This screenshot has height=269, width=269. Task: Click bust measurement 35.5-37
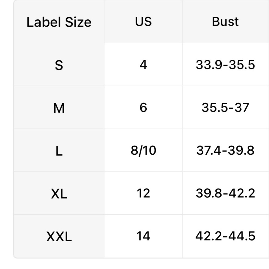[x=225, y=108]
